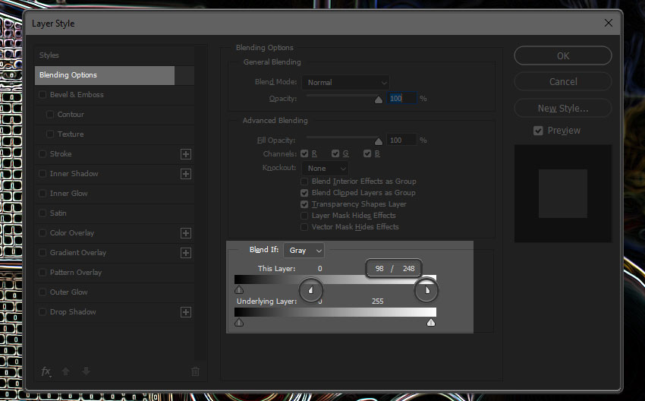Select Outer Glow in styles list

click(69, 292)
